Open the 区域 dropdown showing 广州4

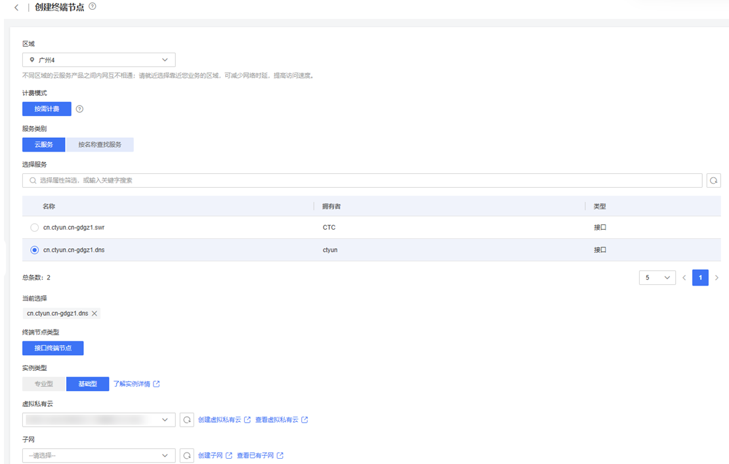pyautogui.click(x=98, y=60)
